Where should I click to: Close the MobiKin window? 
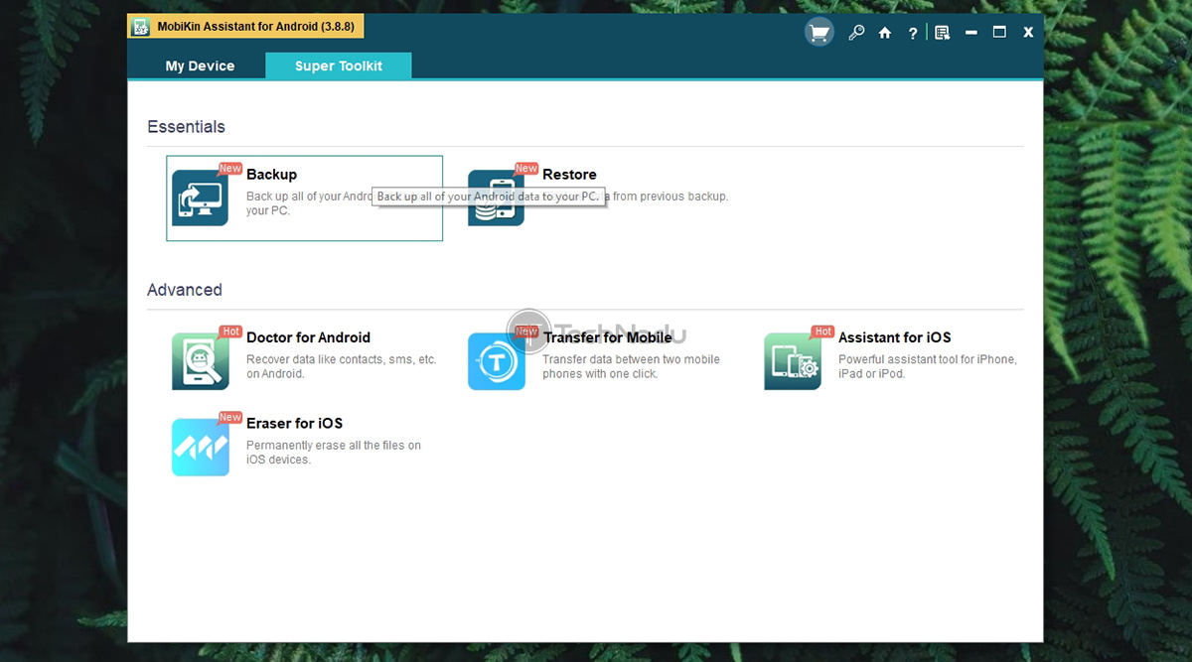1028,33
